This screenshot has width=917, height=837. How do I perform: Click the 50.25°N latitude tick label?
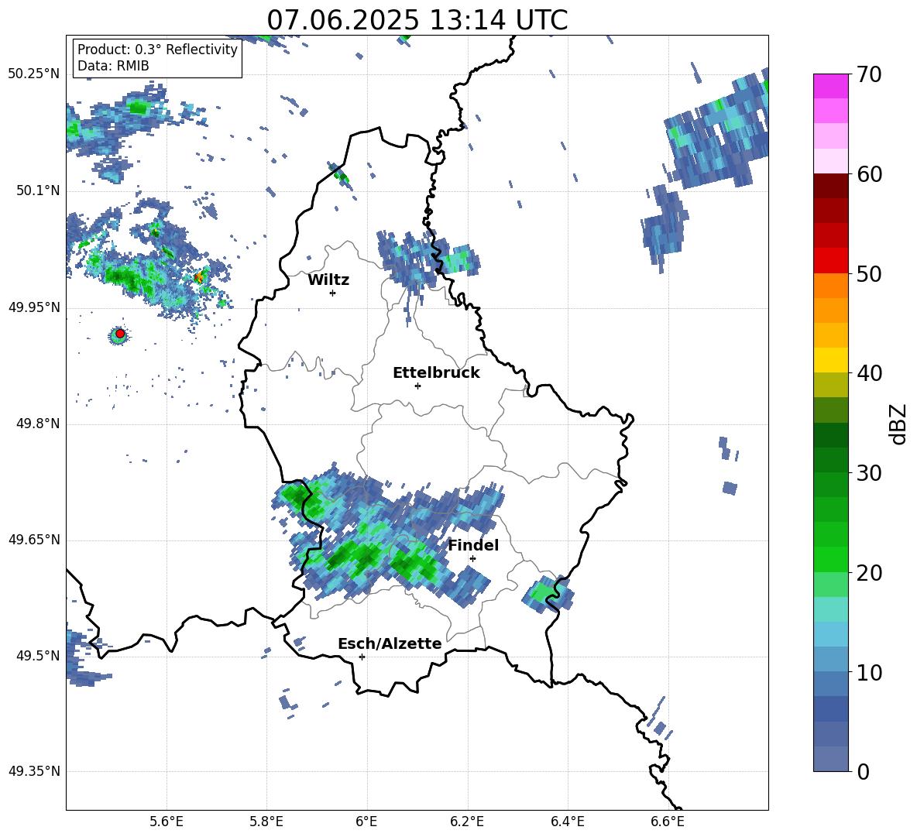click(x=34, y=74)
